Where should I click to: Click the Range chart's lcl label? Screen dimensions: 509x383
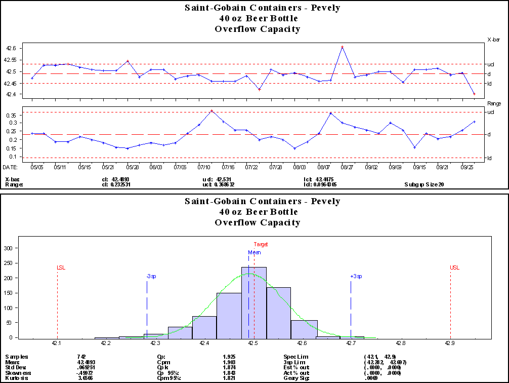pos(490,158)
